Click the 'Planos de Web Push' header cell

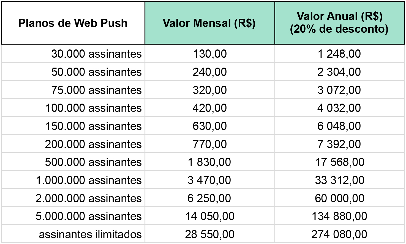pos(73,23)
